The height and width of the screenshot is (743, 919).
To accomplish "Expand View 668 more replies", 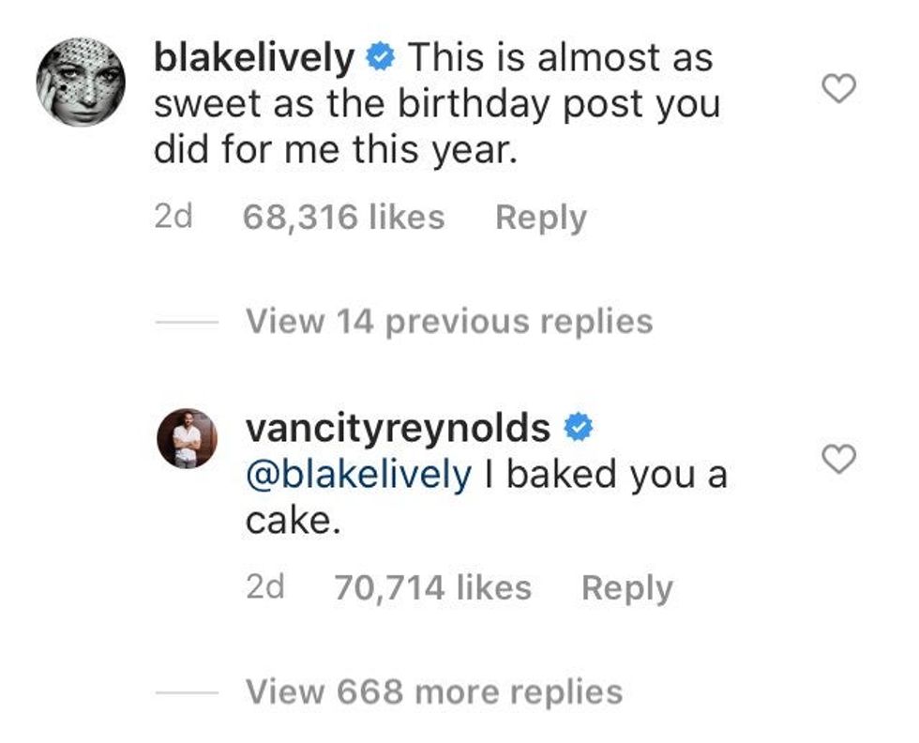I will click(x=433, y=692).
